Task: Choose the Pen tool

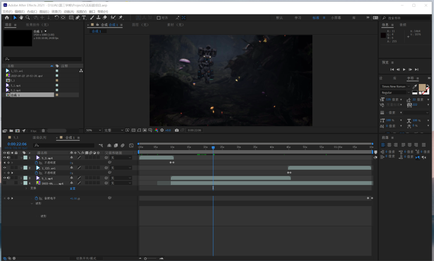Action: coord(78,18)
